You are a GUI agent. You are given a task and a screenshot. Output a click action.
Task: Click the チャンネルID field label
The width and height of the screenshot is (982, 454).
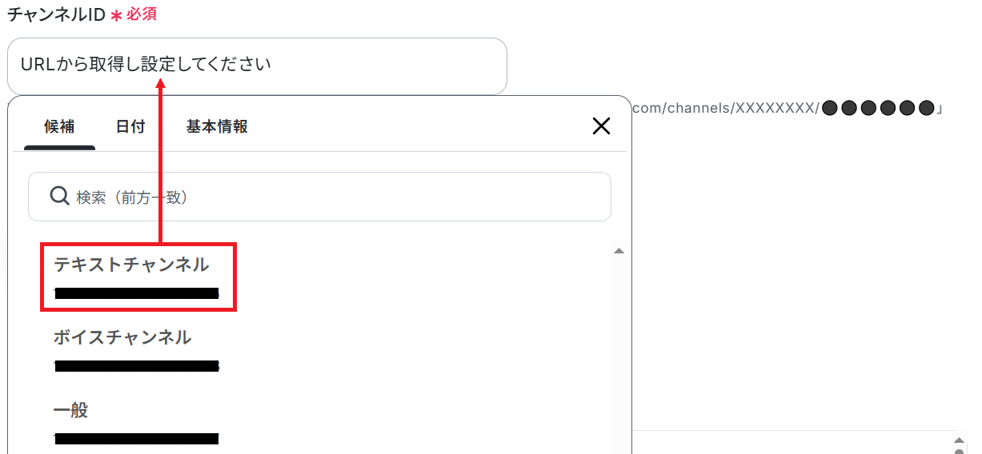56,14
